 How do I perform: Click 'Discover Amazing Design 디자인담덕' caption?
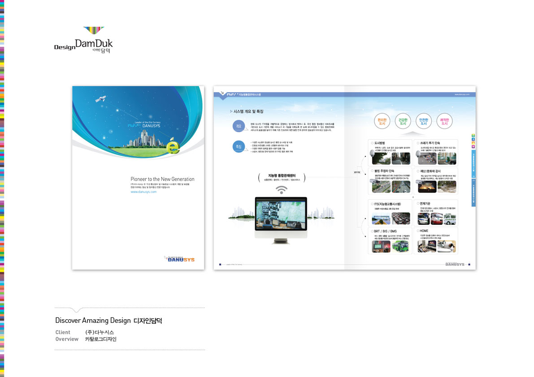[x=109, y=321]
